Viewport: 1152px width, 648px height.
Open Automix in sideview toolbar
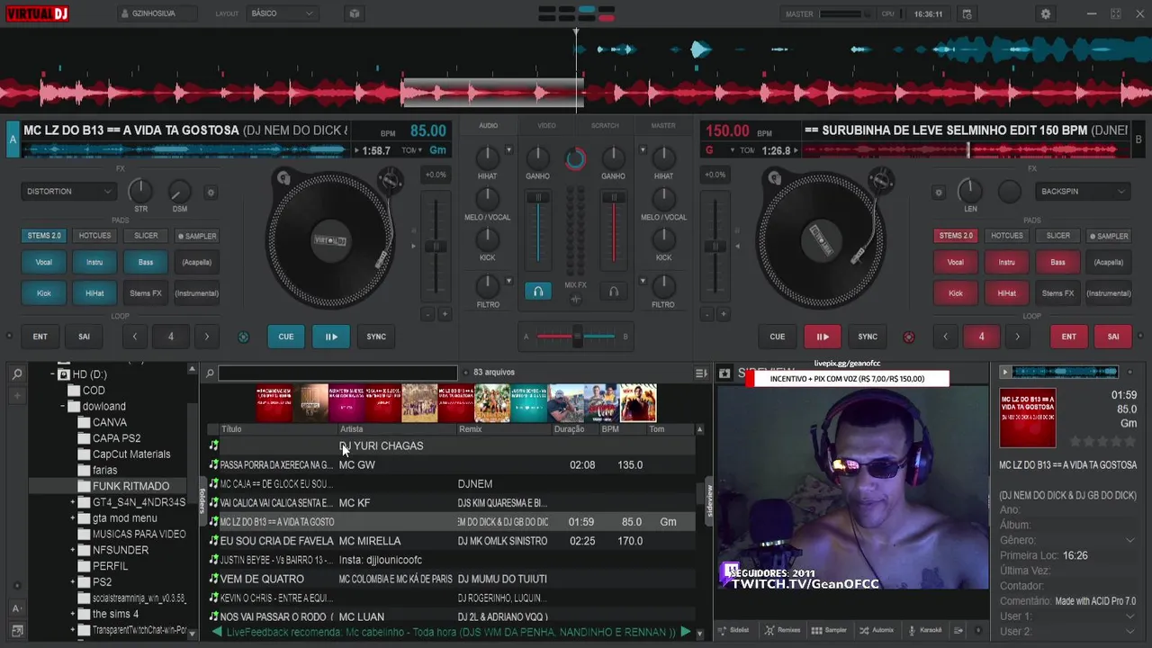click(x=877, y=630)
